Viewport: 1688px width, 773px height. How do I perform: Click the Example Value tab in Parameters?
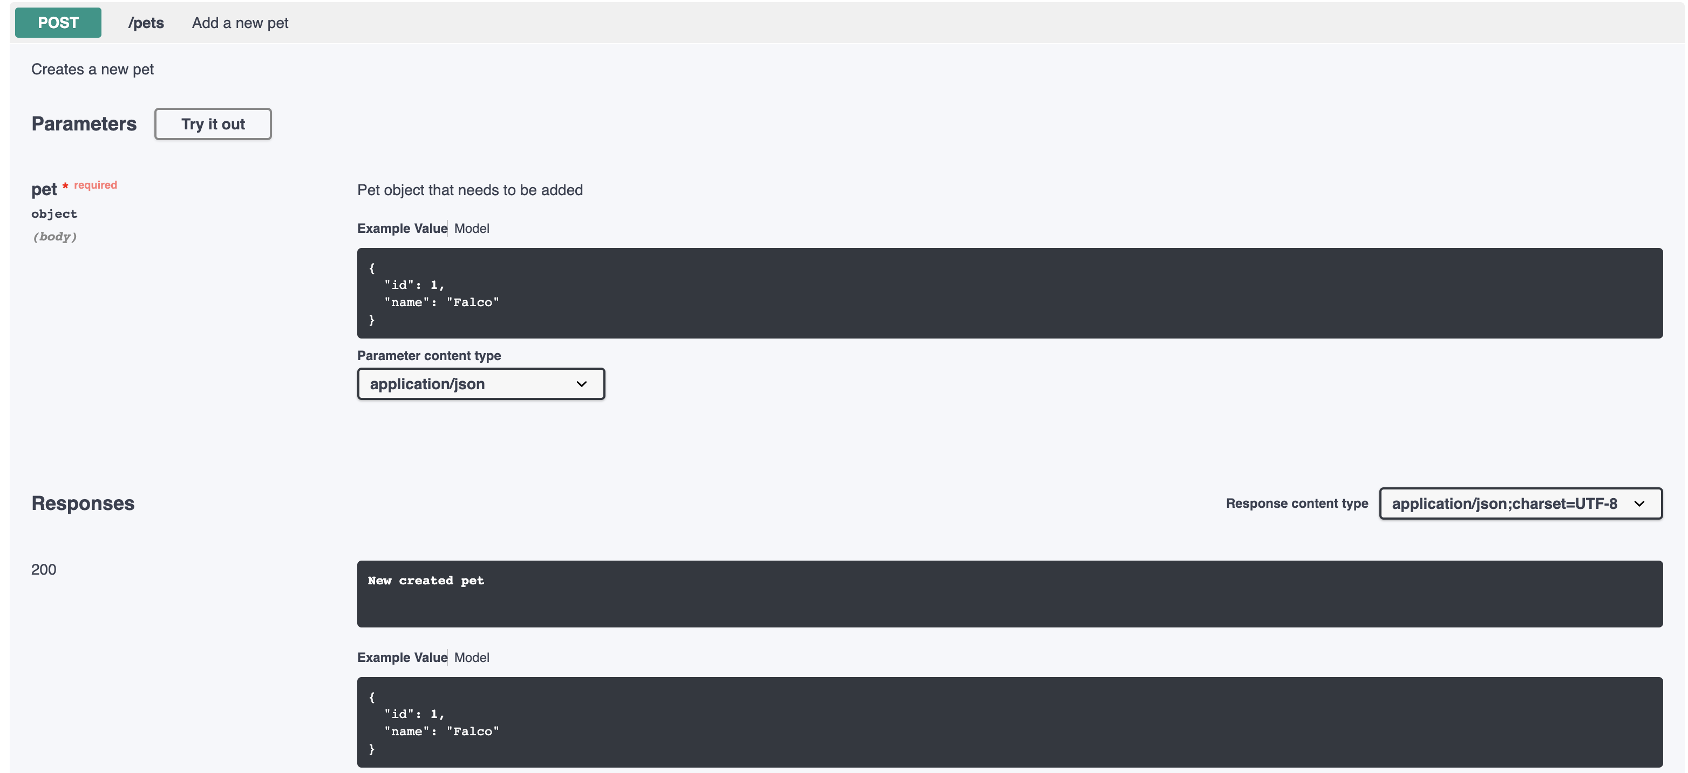[401, 229]
